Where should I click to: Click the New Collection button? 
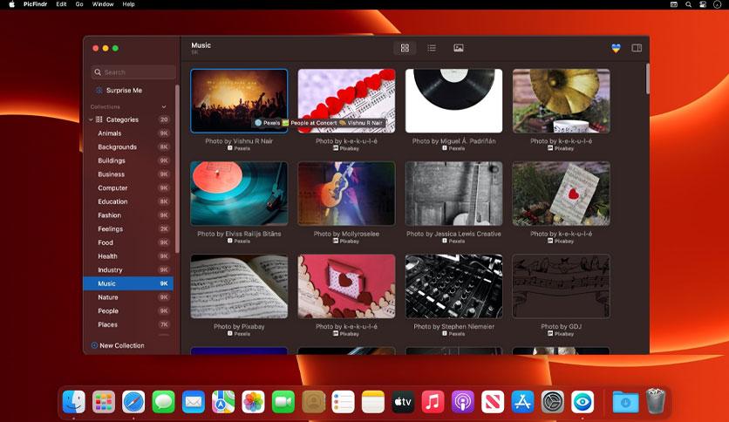(x=118, y=345)
